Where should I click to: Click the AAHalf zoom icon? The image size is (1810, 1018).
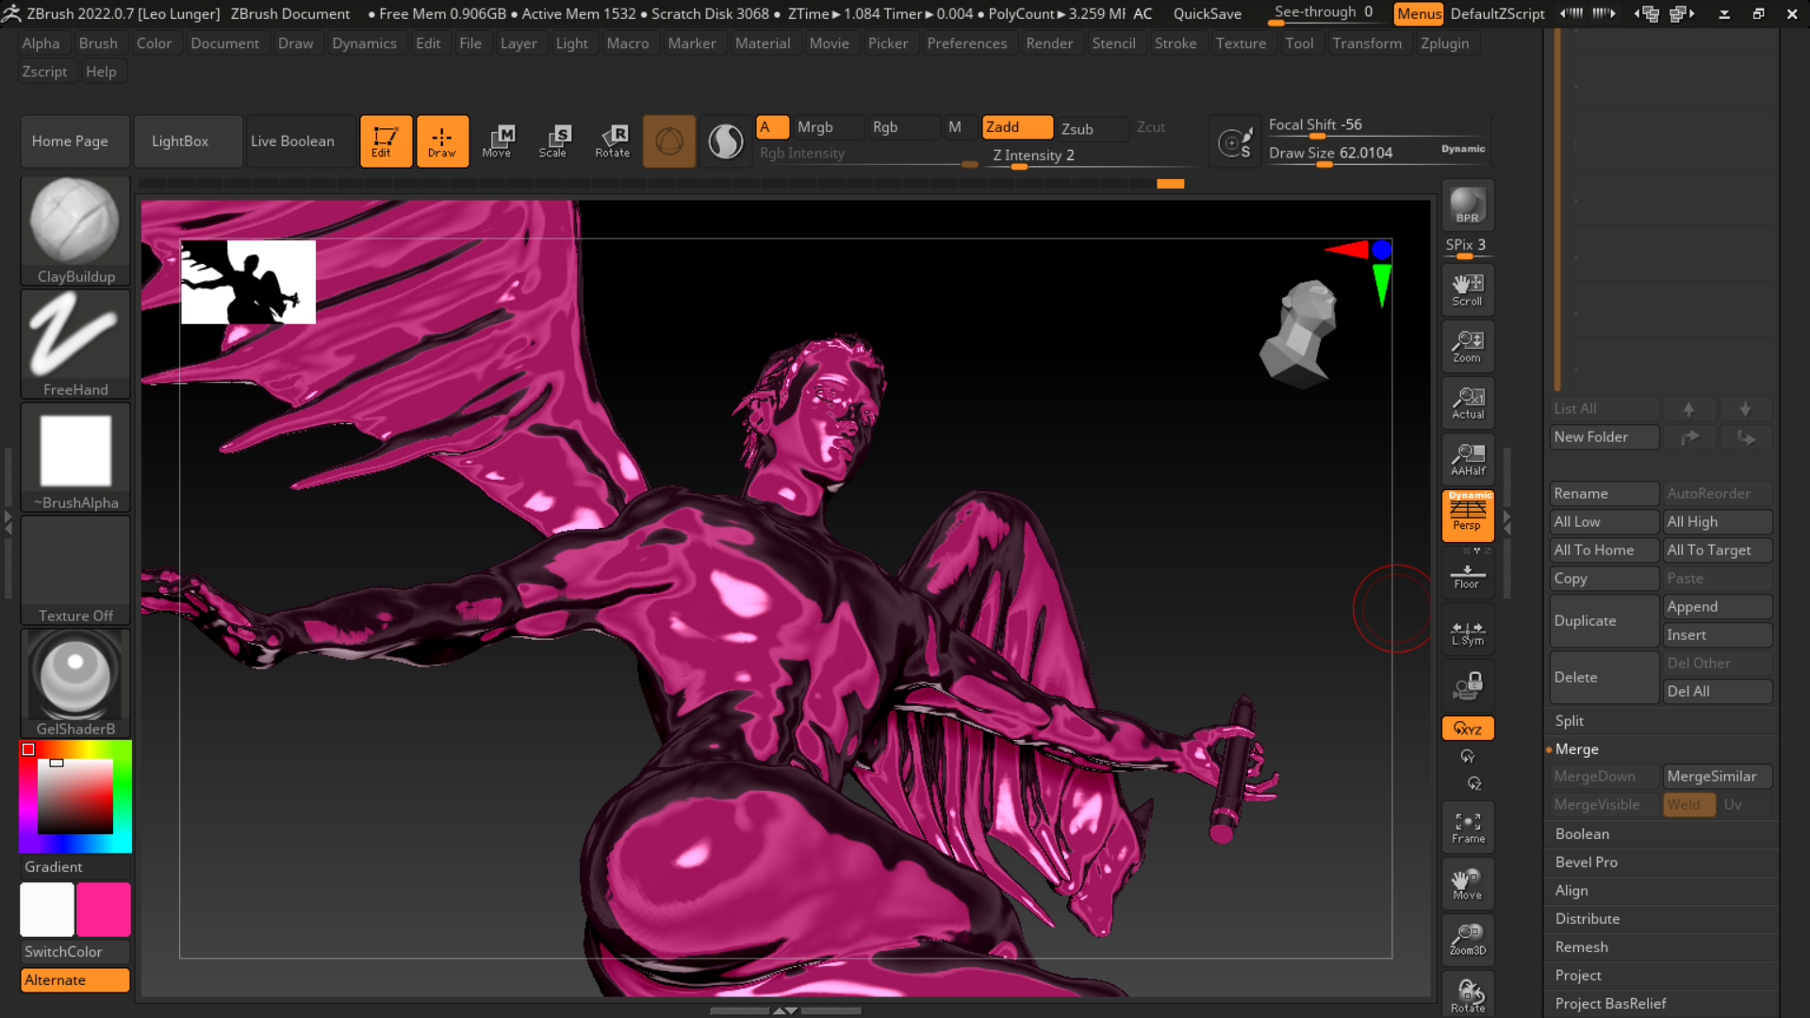point(1467,459)
